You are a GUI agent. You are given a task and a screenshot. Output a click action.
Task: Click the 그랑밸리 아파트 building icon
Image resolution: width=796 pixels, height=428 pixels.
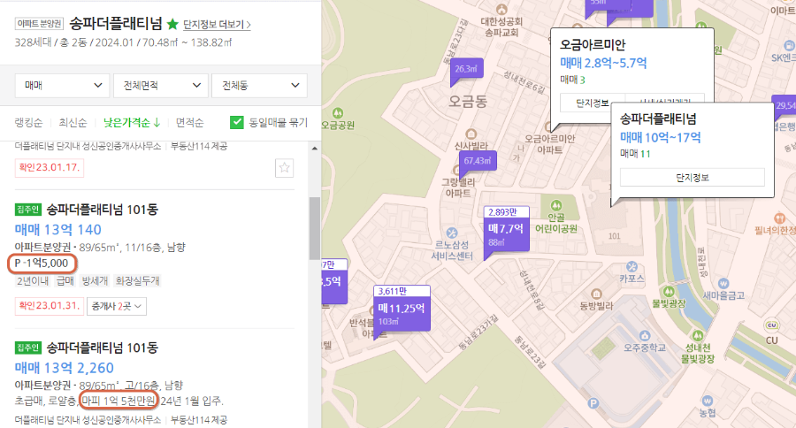[x=455, y=171]
